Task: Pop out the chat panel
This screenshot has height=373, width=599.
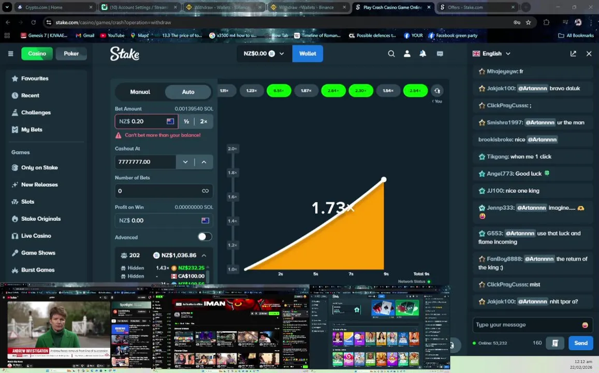Action: (x=573, y=53)
